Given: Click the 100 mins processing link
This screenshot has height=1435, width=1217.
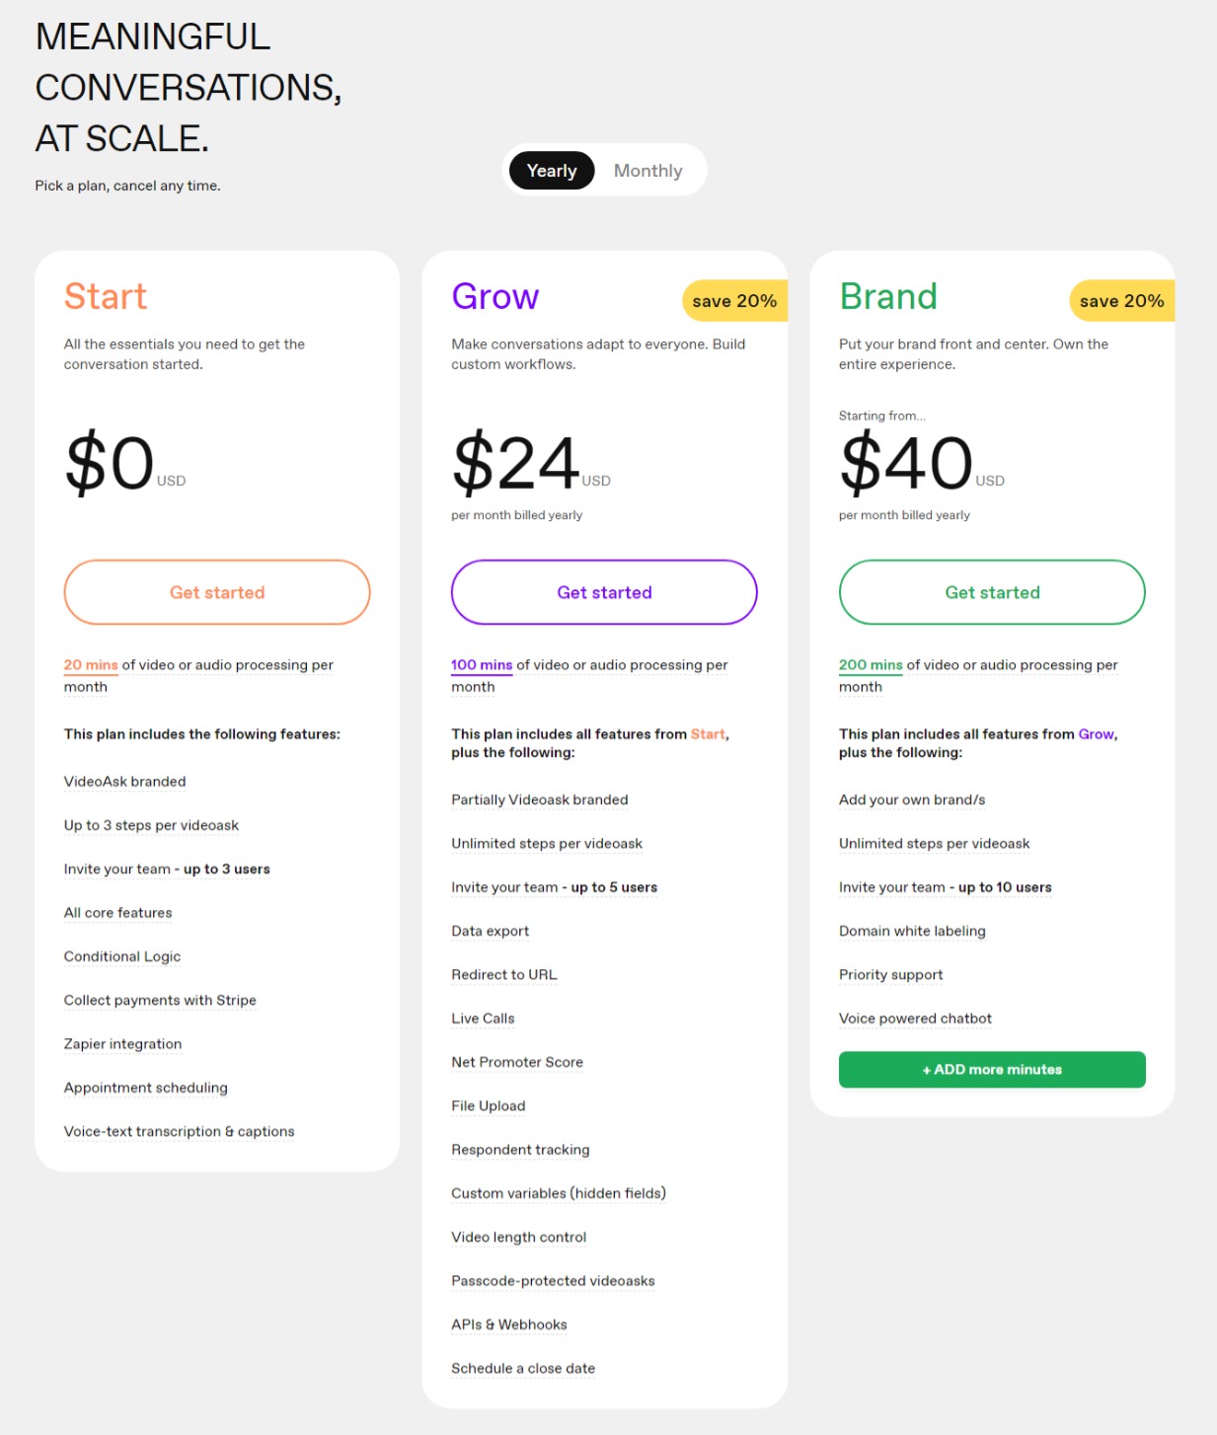Looking at the screenshot, I should pos(482,665).
